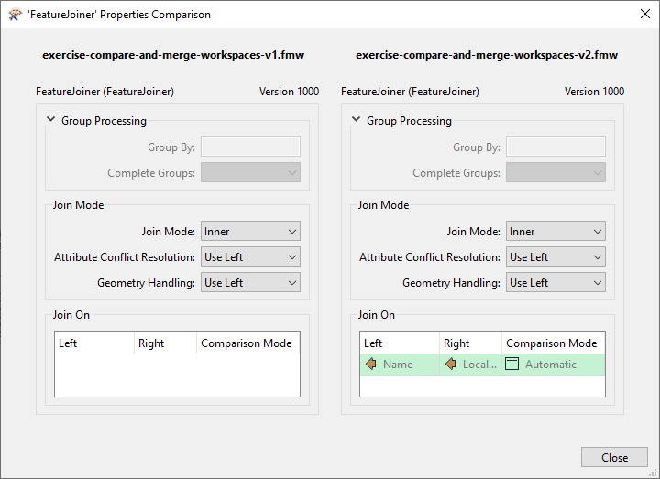Close the Properties Comparison window

(614, 457)
